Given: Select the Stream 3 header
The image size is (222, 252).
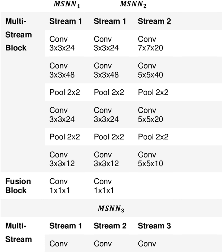Looking at the screenshot, I should tap(154, 226).
